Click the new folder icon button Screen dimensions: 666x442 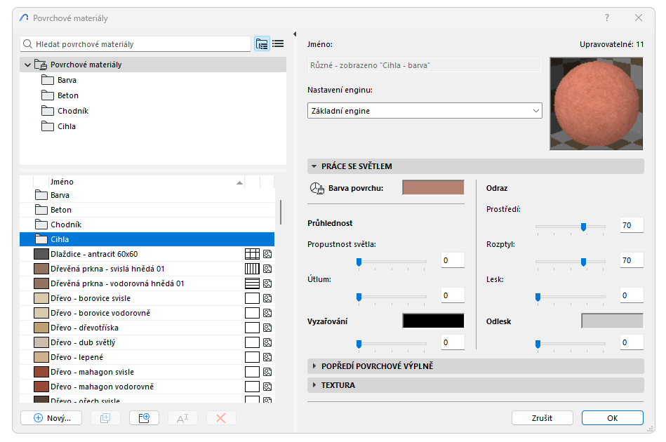(144, 418)
